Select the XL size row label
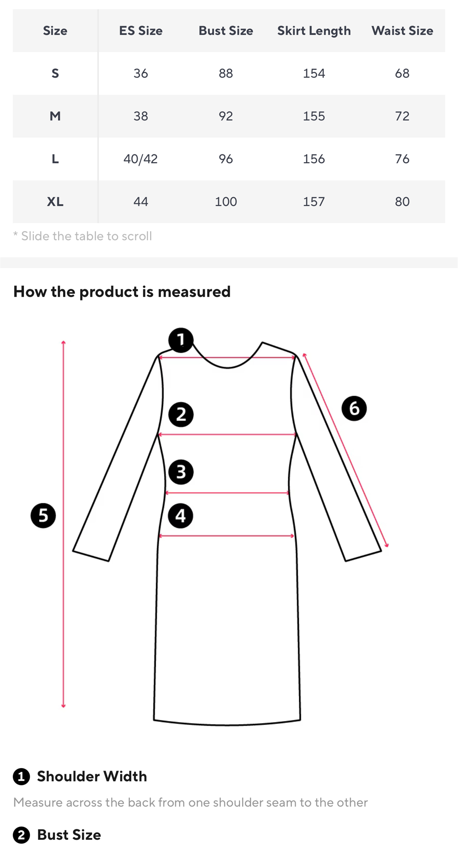Viewport: 458px width, 859px height. 55,201
